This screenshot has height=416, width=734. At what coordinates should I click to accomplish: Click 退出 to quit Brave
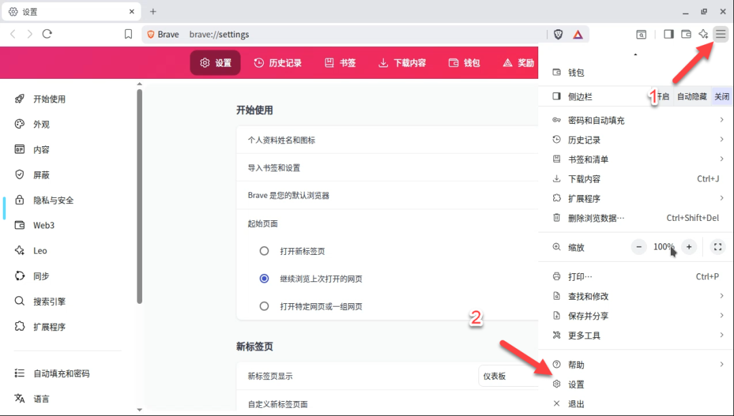coord(636,404)
